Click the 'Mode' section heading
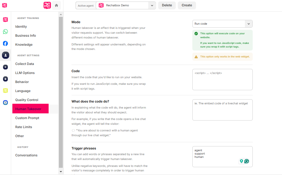282x175 pixels. (x=76, y=22)
